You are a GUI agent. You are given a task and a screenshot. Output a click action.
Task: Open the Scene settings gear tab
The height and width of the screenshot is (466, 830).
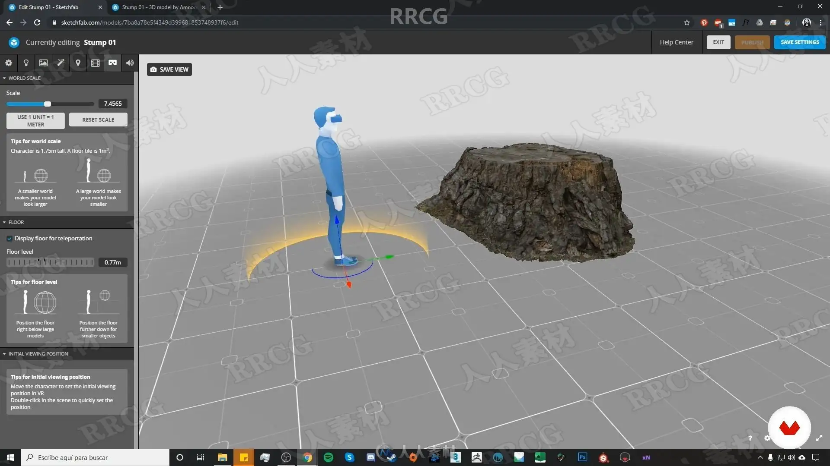9,63
